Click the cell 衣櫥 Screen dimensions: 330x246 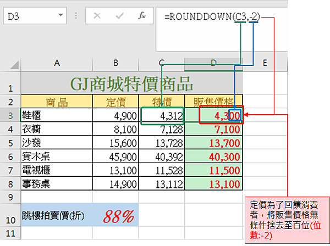point(57,128)
